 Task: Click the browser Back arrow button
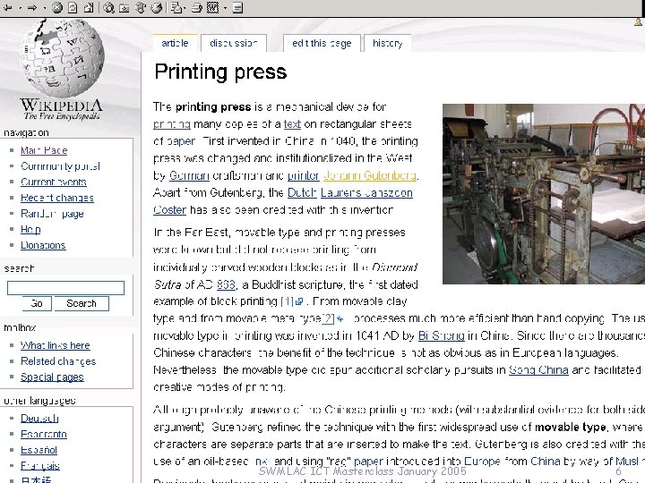click(8, 7)
